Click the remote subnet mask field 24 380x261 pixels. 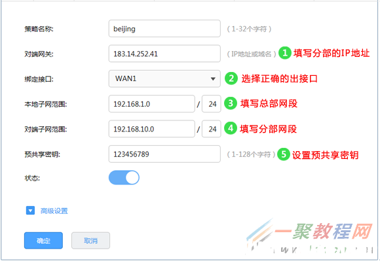tap(212, 129)
